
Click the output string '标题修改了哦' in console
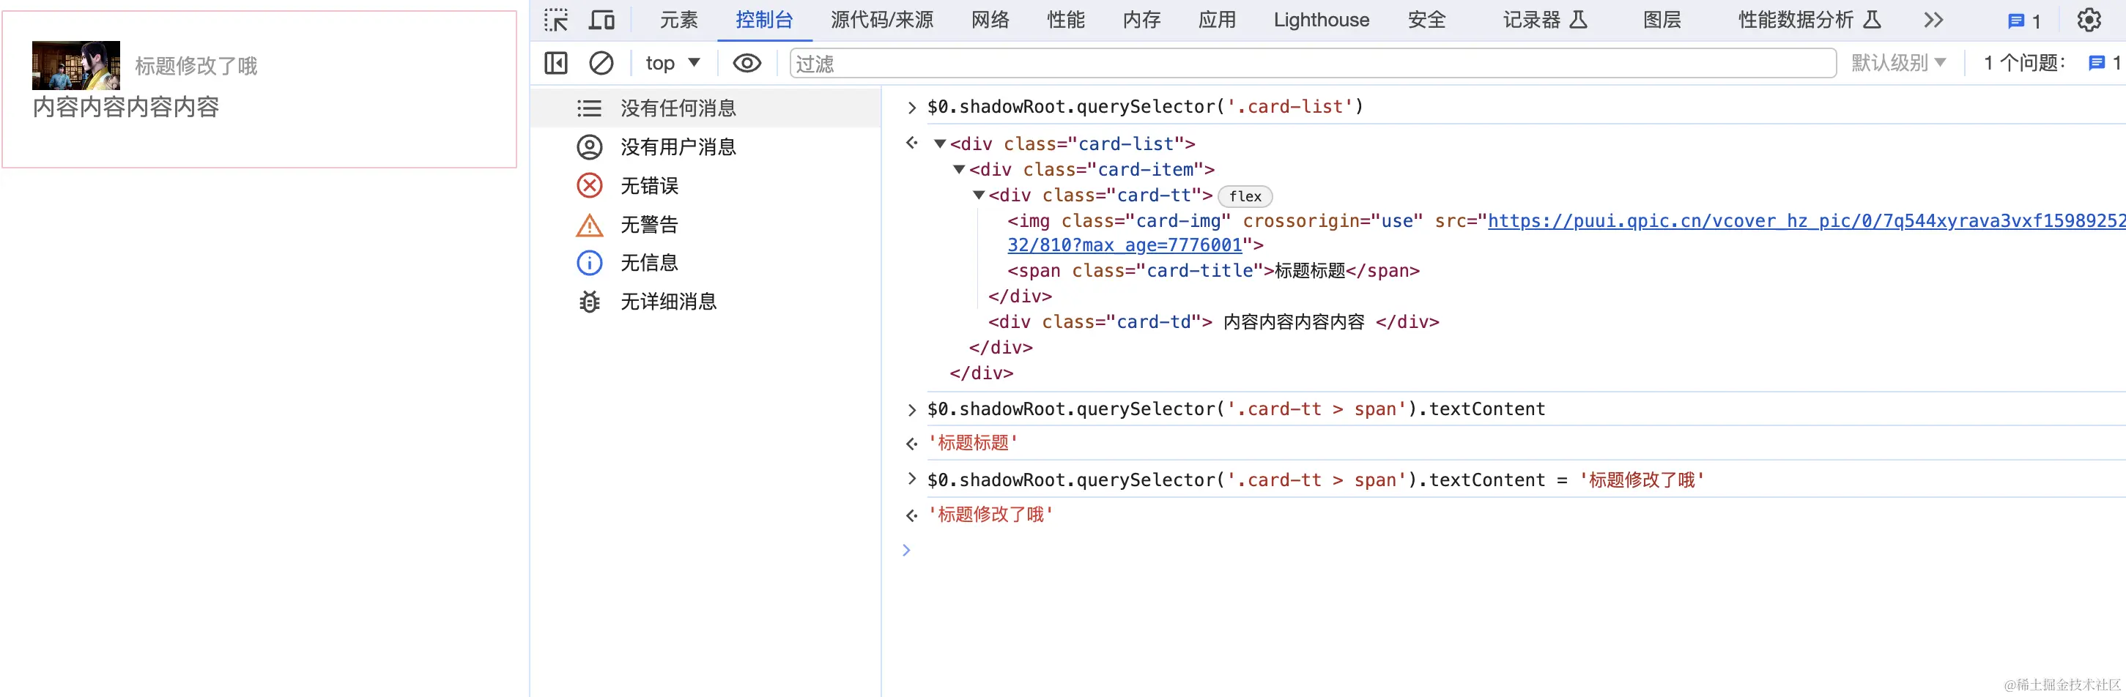[x=990, y=515]
